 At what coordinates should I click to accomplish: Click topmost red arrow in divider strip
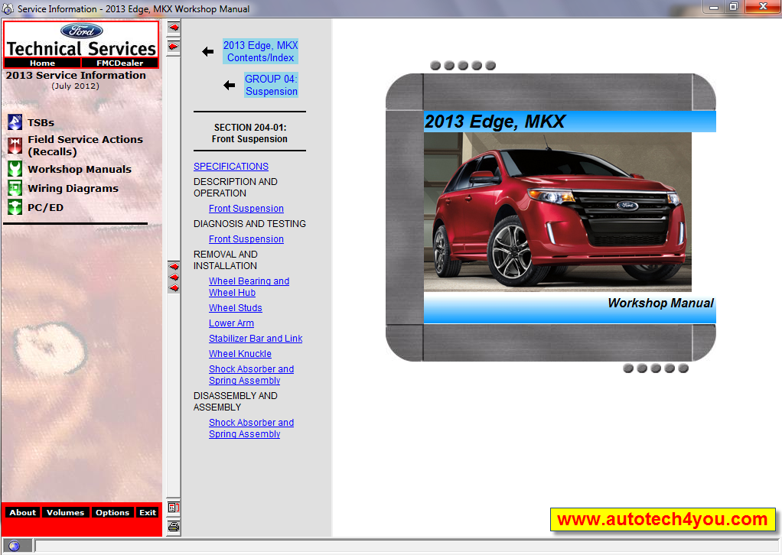coord(174,28)
